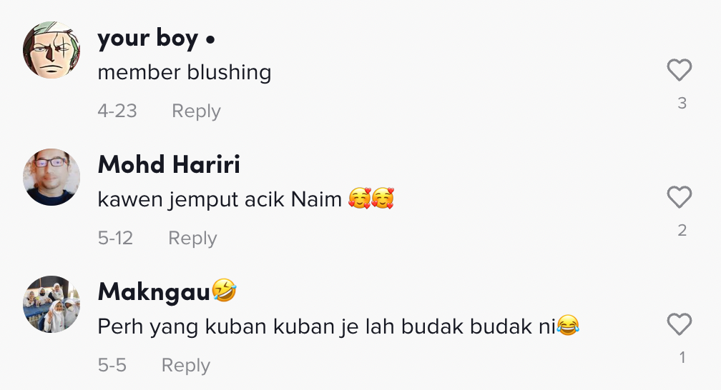Click the 2 likes count under heart
721x390 pixels.
click(682, 231)
